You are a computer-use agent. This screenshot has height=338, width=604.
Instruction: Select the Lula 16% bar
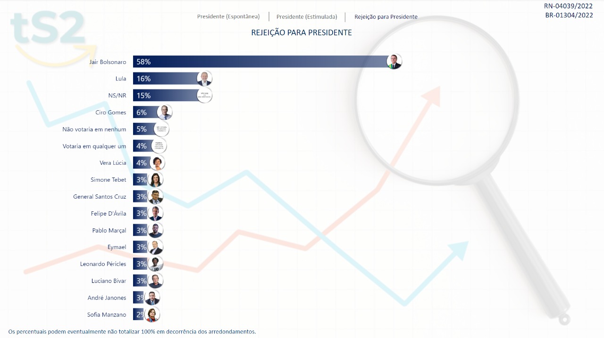[165, 79]
